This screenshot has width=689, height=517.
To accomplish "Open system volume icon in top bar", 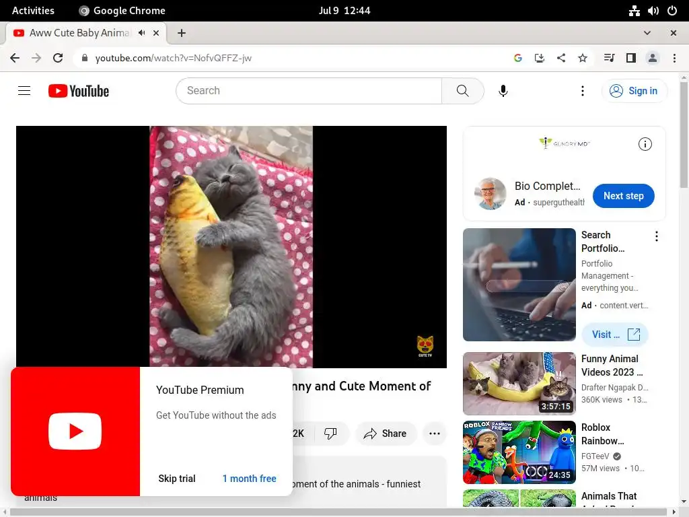I will [653, 11].
